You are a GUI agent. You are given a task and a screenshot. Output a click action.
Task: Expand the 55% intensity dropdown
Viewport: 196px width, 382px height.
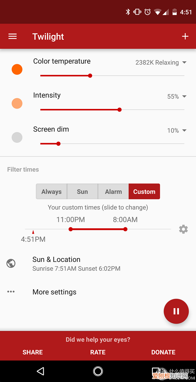click(x=177, y=97)
